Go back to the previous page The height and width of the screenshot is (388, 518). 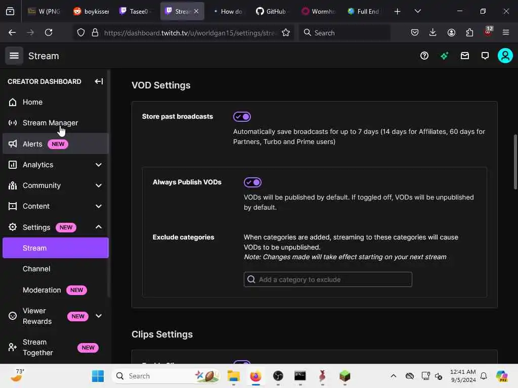[12, 32]
